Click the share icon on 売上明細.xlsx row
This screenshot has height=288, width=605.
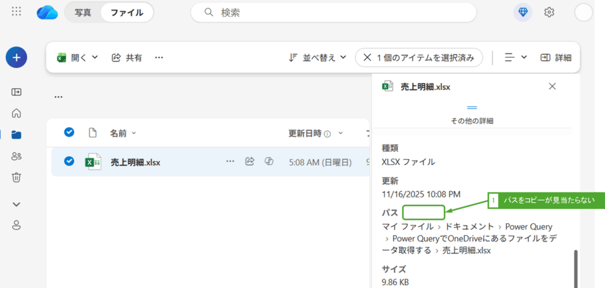click(x=250, y=162)
